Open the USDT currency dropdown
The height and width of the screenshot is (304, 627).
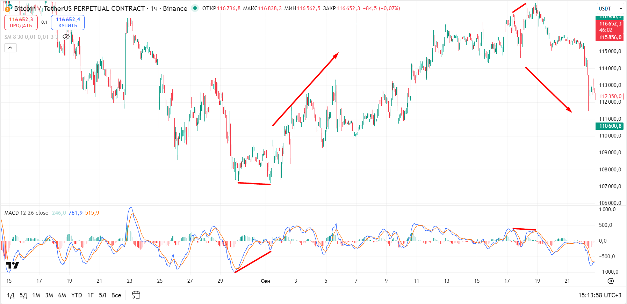[610, 8]
